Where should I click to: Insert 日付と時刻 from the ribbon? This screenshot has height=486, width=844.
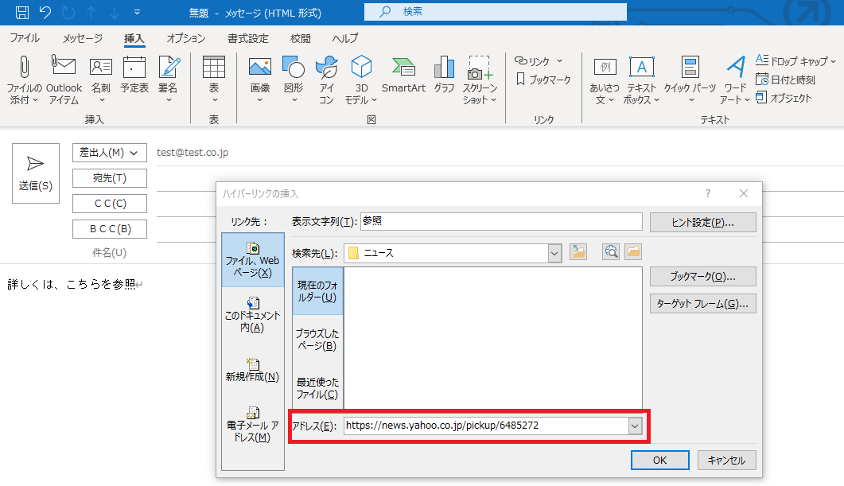point(785,80)
